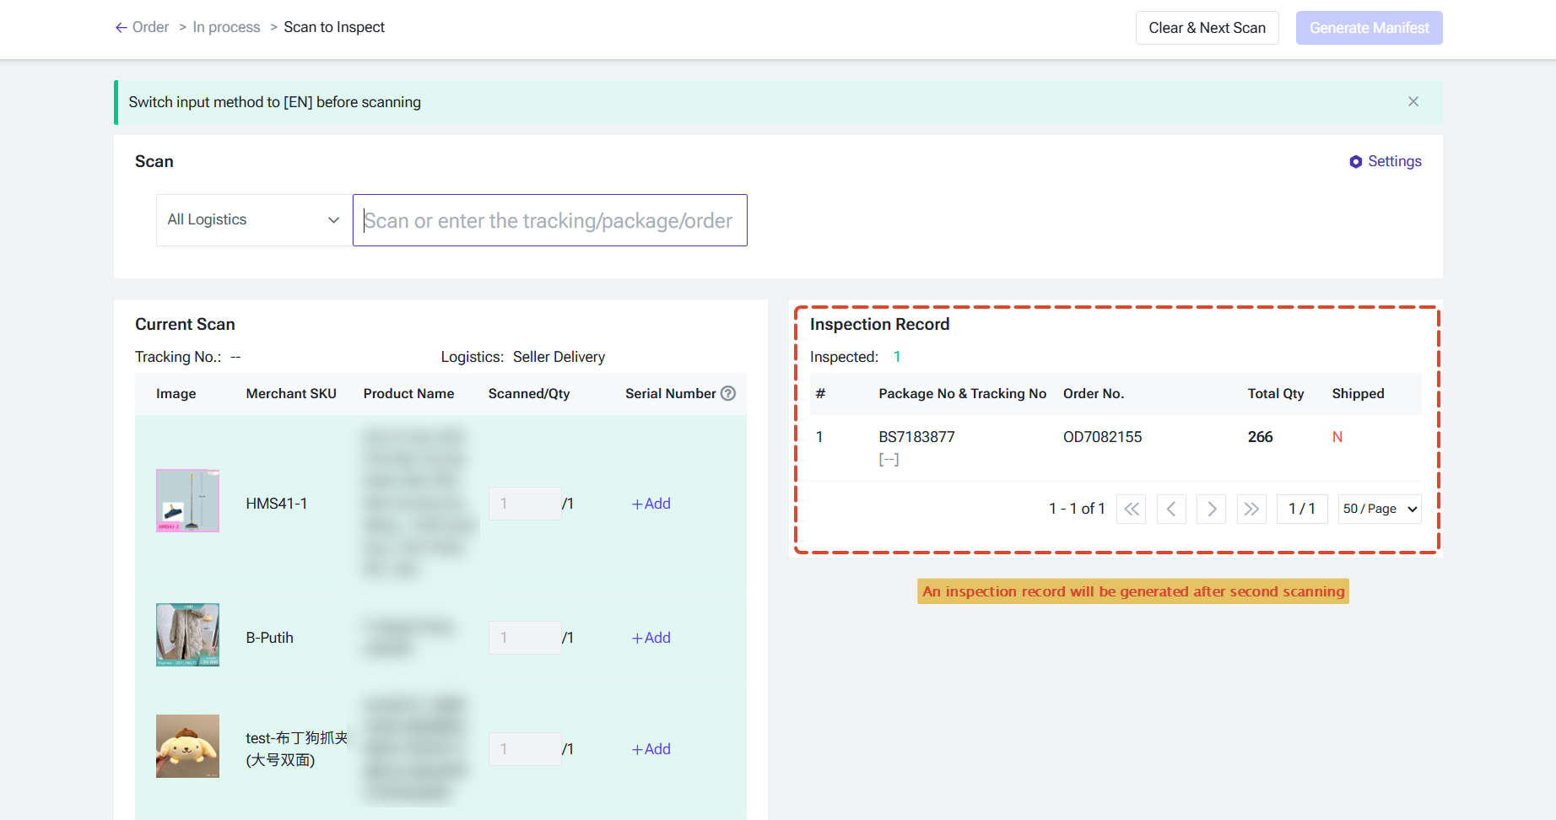Image resolution: width=1556 pixels, height=820 pixels.
Task: Dismiss the input method notice banner
Action: 1413,101
